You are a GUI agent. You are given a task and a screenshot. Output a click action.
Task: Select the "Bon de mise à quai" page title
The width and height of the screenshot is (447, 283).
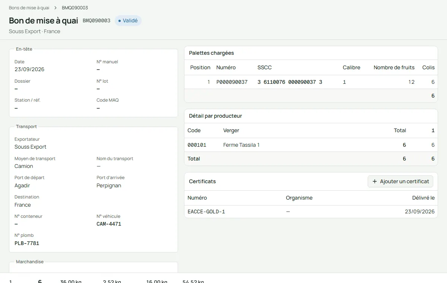[x=44, y=20]
